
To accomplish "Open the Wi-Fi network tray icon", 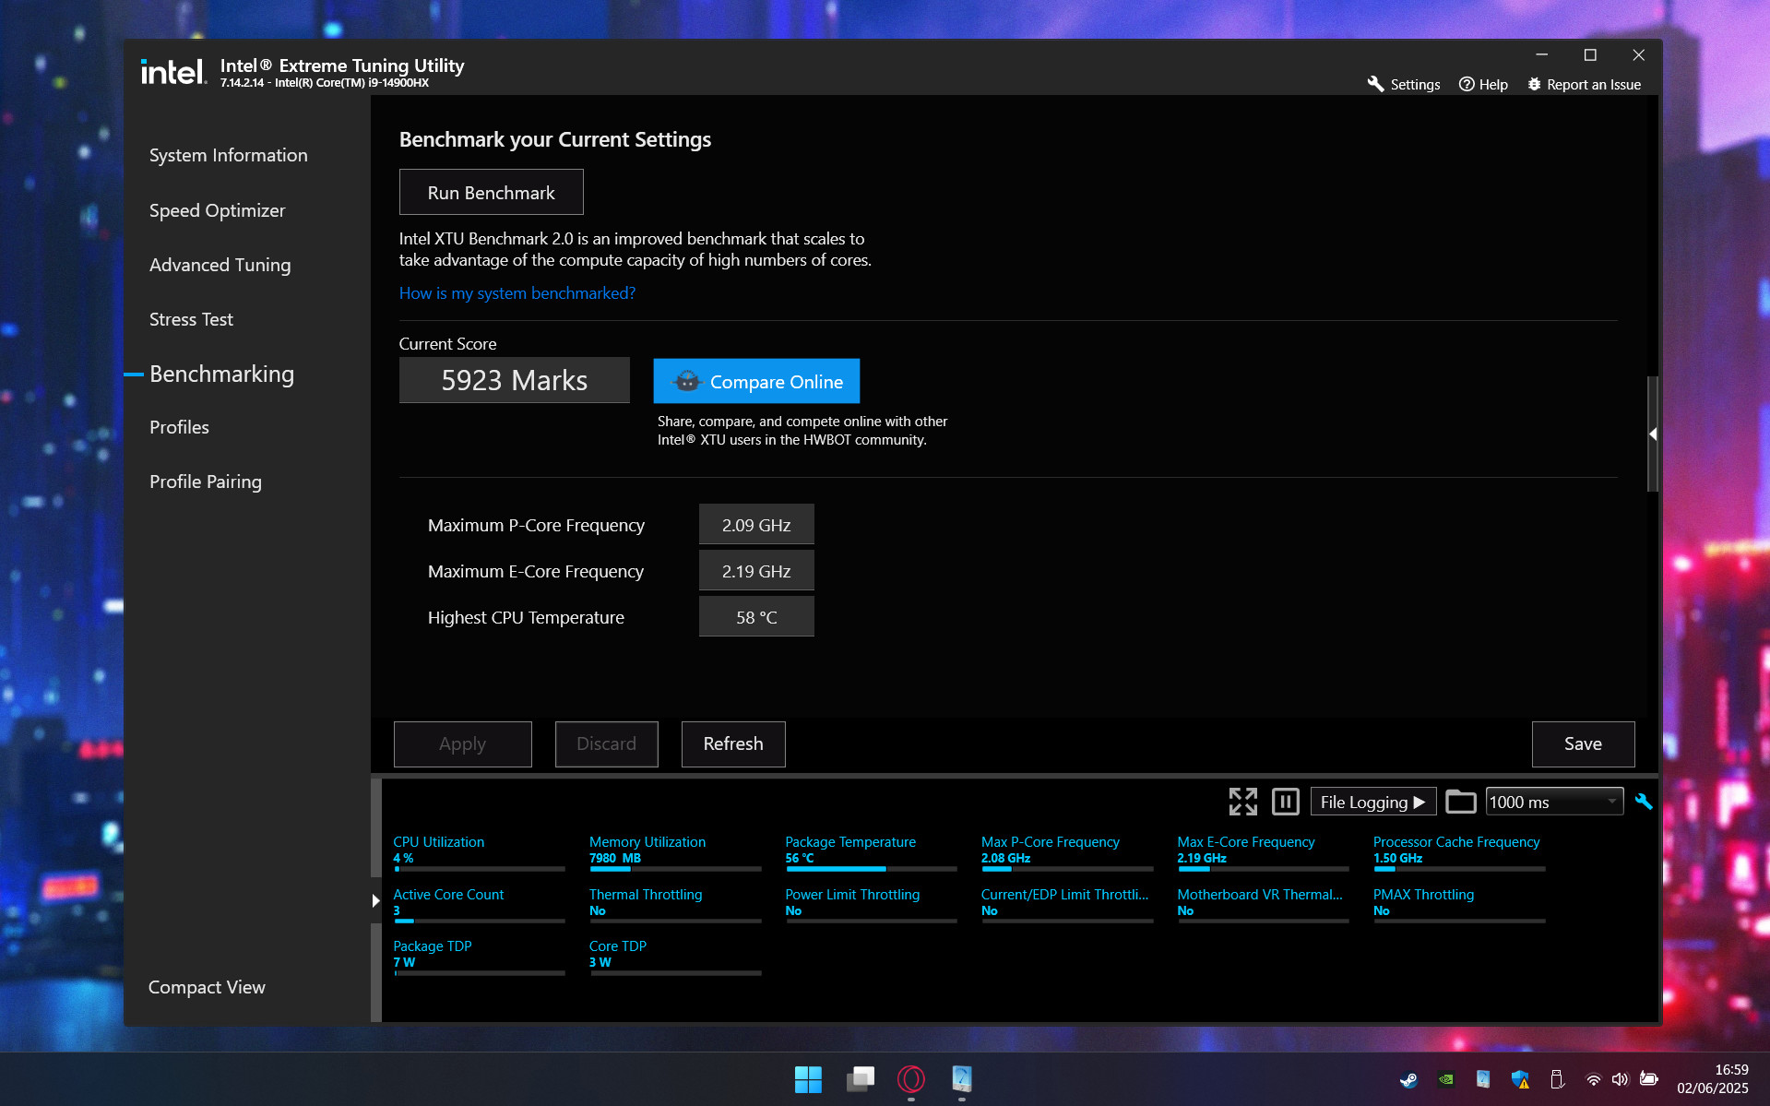I will (x=1593, y=1079).
